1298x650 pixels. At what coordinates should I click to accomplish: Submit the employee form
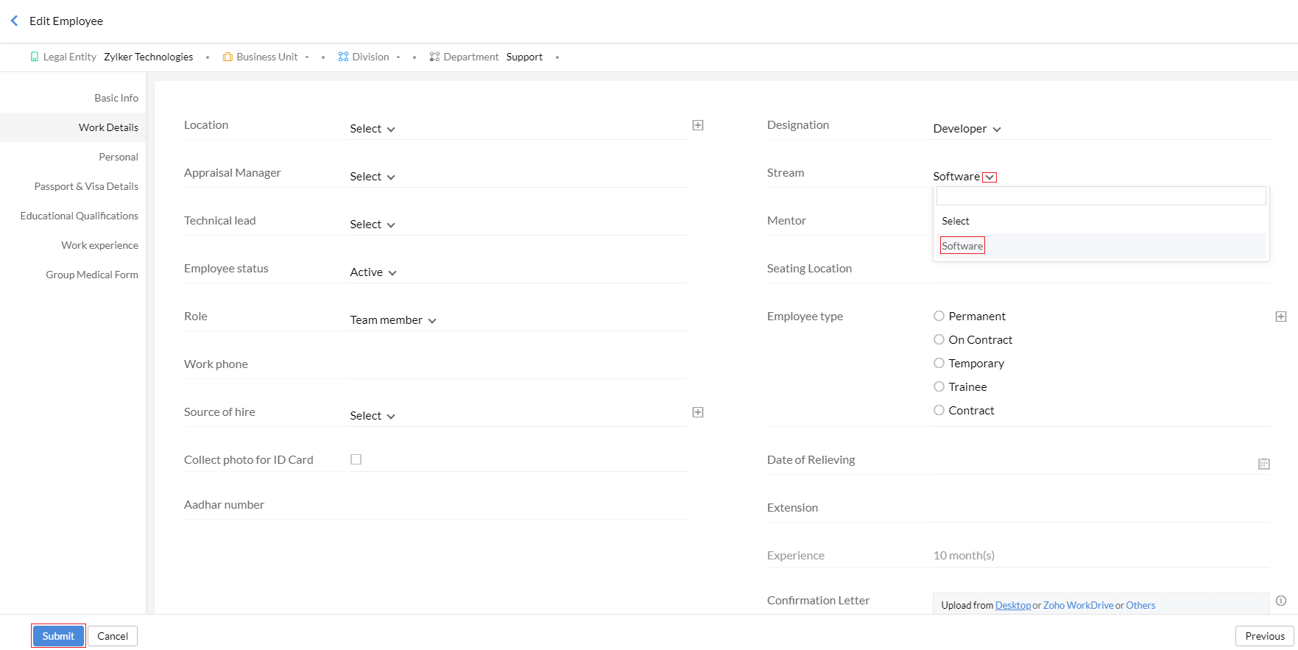point(58,636)
